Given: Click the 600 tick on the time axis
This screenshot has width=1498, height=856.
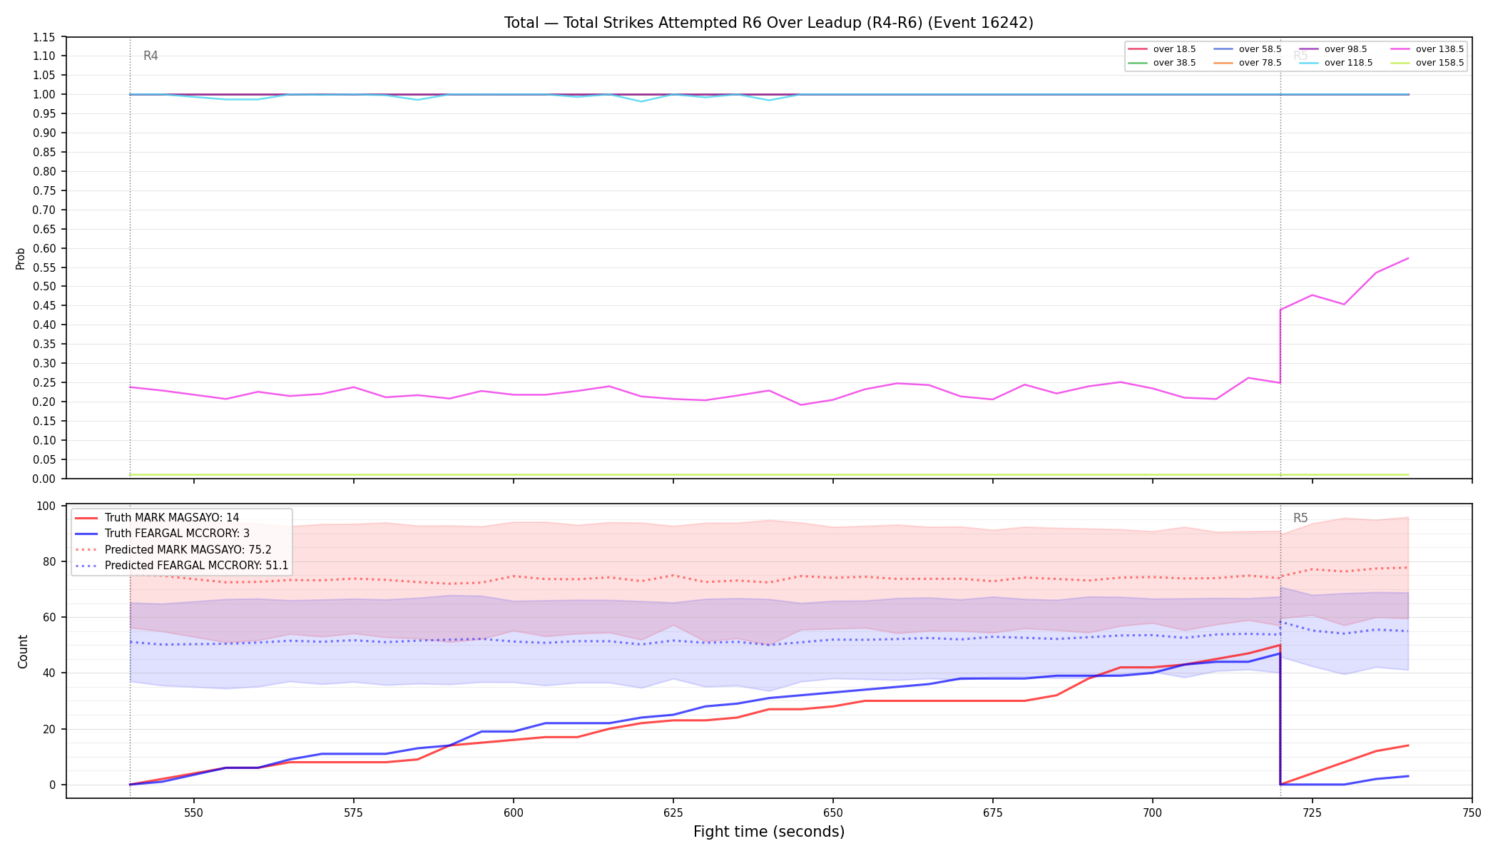Looking at the screenshot, I should (513, 812).
